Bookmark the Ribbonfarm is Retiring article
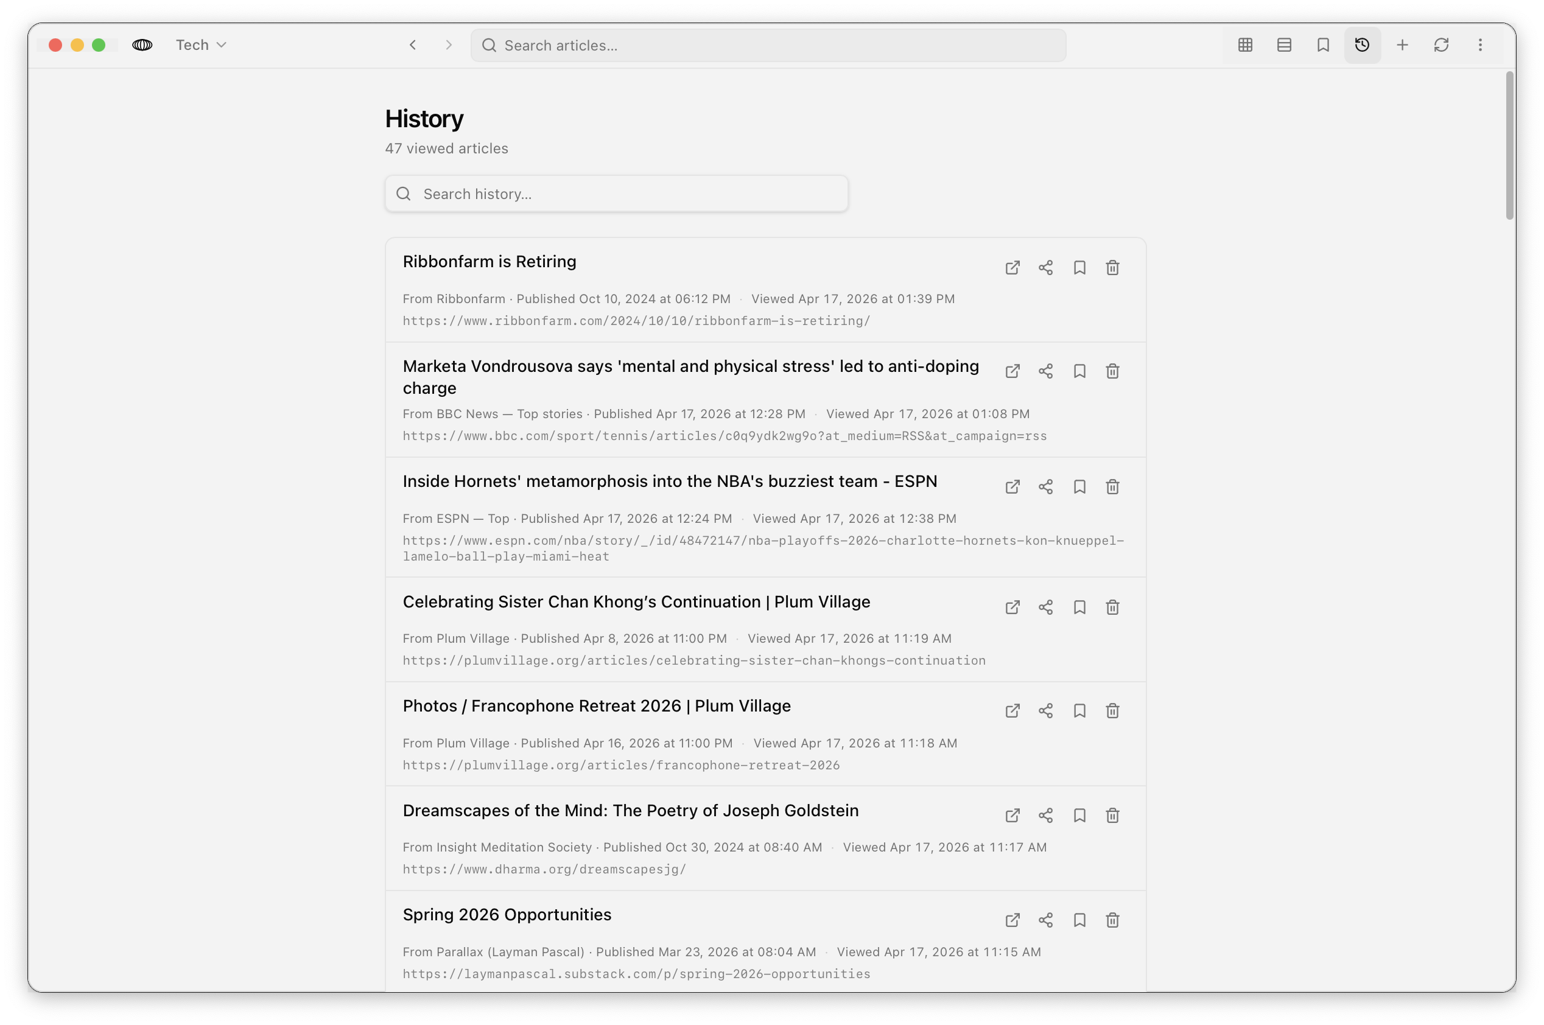 pyautogui.click(x=1080, y=267)
